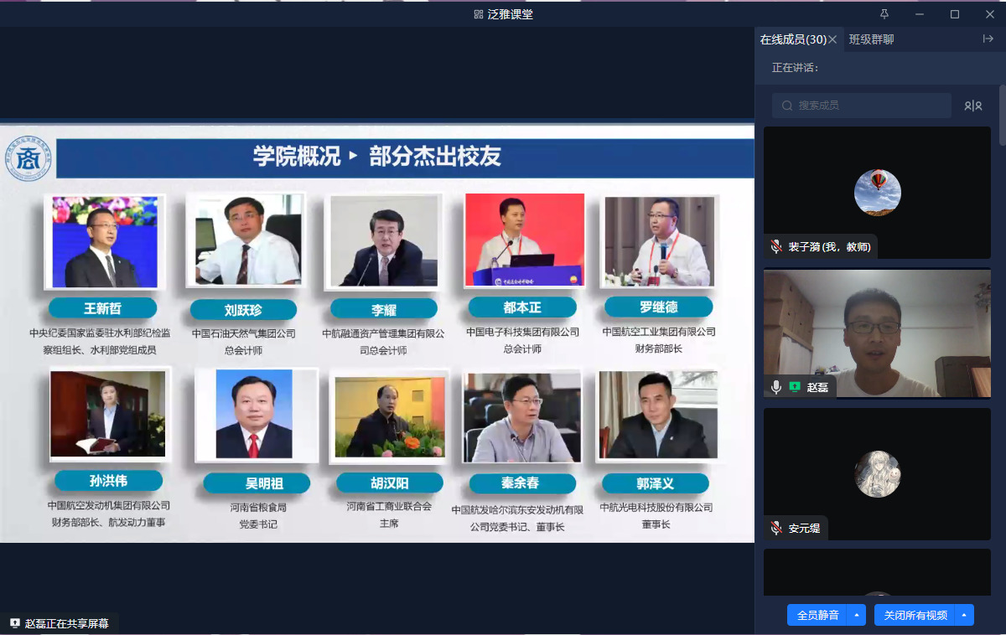Image resolution: width=1006 pixels, height=635 pixels.
Task: Toggle 裴子漪's muted microphone
Action: 776,246
